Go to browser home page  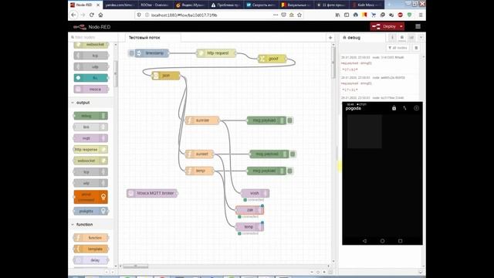pos(100,15)
